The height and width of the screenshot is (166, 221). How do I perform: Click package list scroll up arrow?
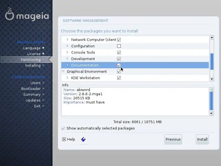click(212, 37)
